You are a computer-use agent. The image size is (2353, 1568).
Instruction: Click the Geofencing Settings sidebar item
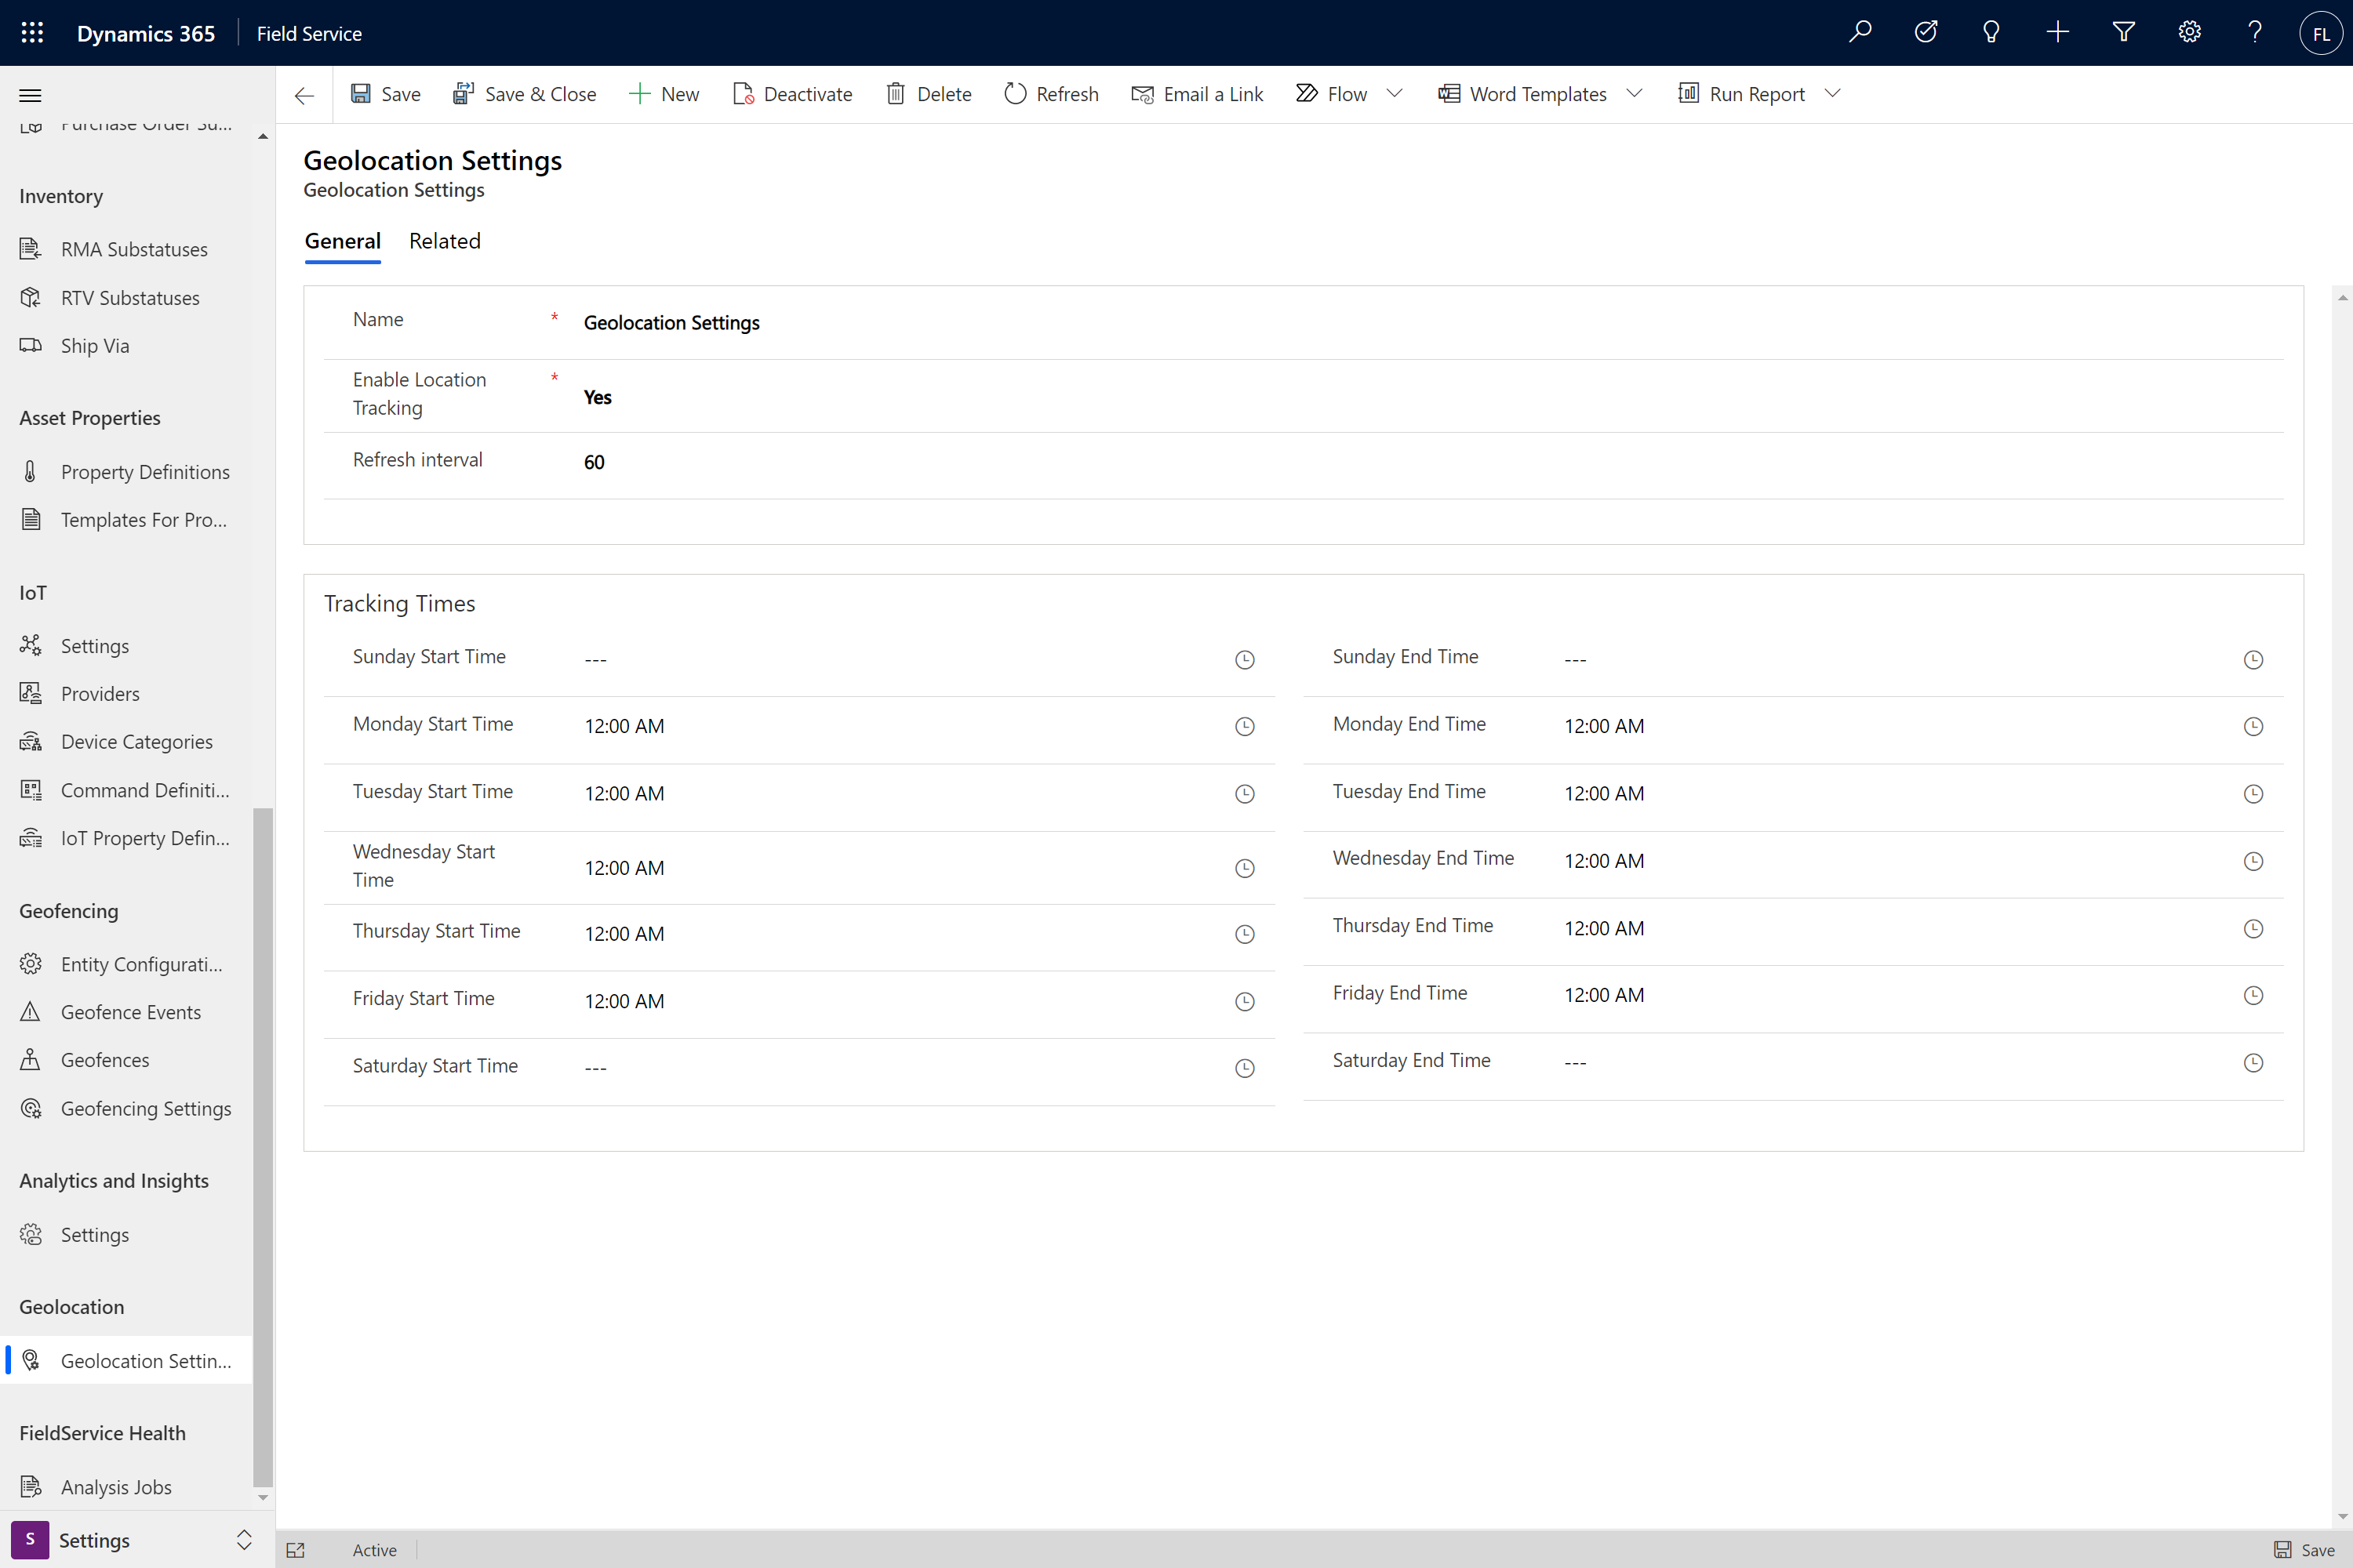pos(145,1106)
